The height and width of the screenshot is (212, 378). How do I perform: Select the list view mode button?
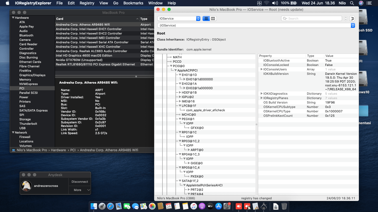[x=206, y=18]
